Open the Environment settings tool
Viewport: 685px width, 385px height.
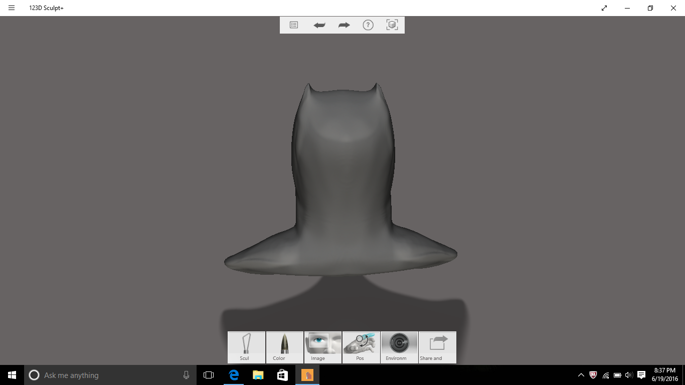[399, 347]
